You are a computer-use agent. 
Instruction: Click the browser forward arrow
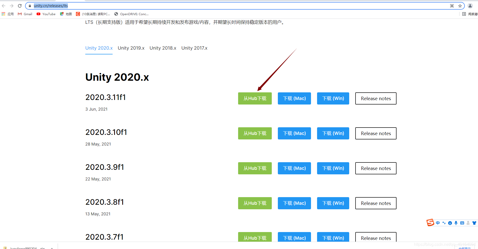tap(12, 6)
